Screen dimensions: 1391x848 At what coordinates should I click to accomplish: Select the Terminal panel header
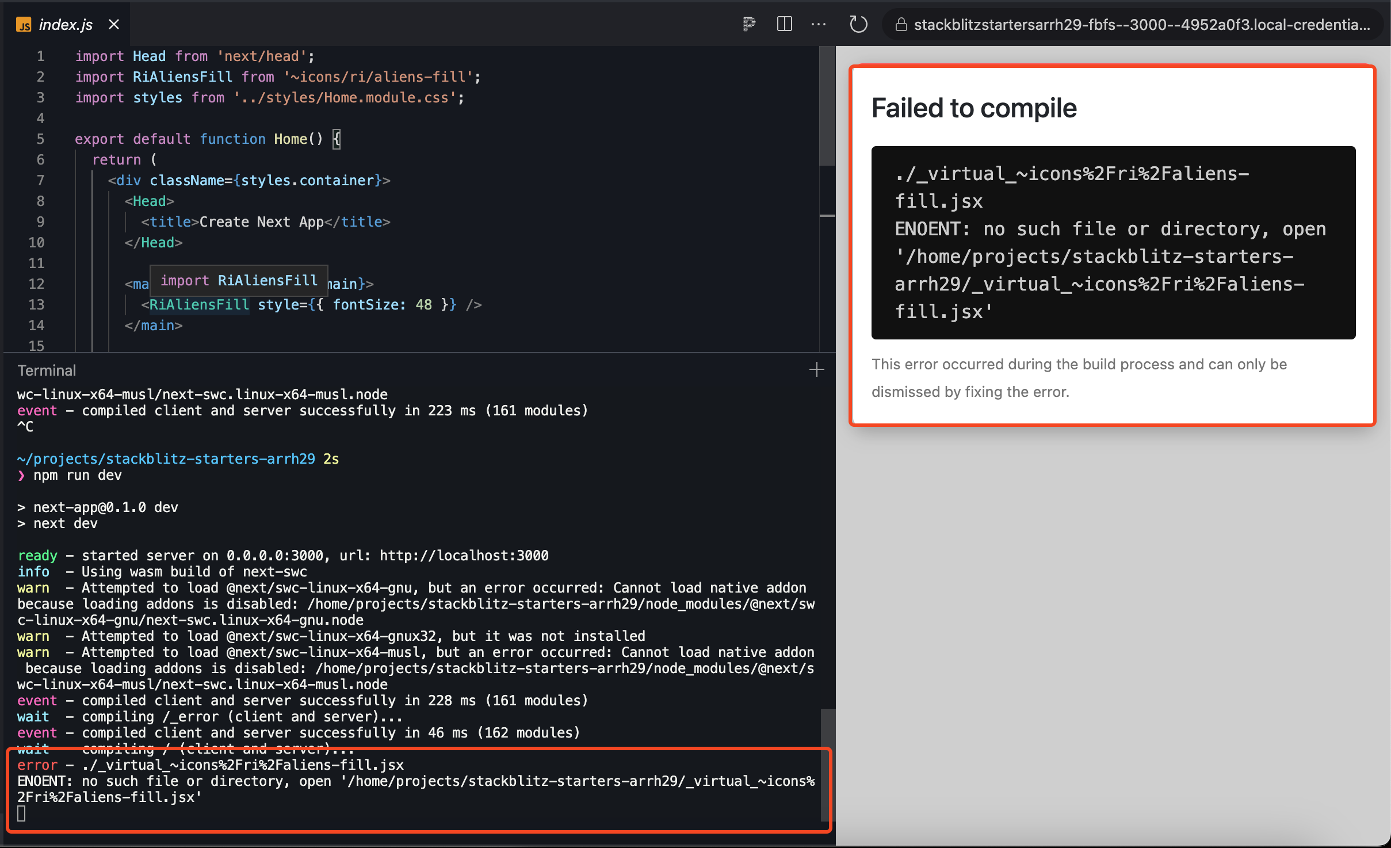(47, 370)
